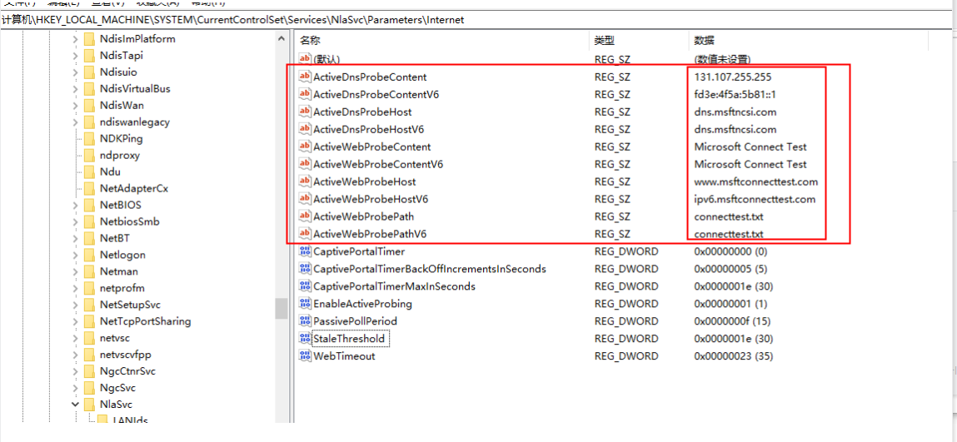Screen dimensions: 957x442
Task: Click the data value 0x00000005 (5)
Action: point(730,269)
